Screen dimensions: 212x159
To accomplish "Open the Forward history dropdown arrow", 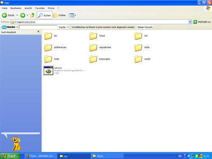I will tap(28, 15).
